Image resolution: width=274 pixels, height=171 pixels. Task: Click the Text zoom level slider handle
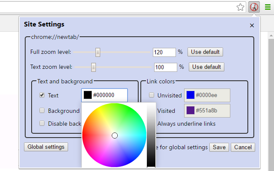point(93,67)
